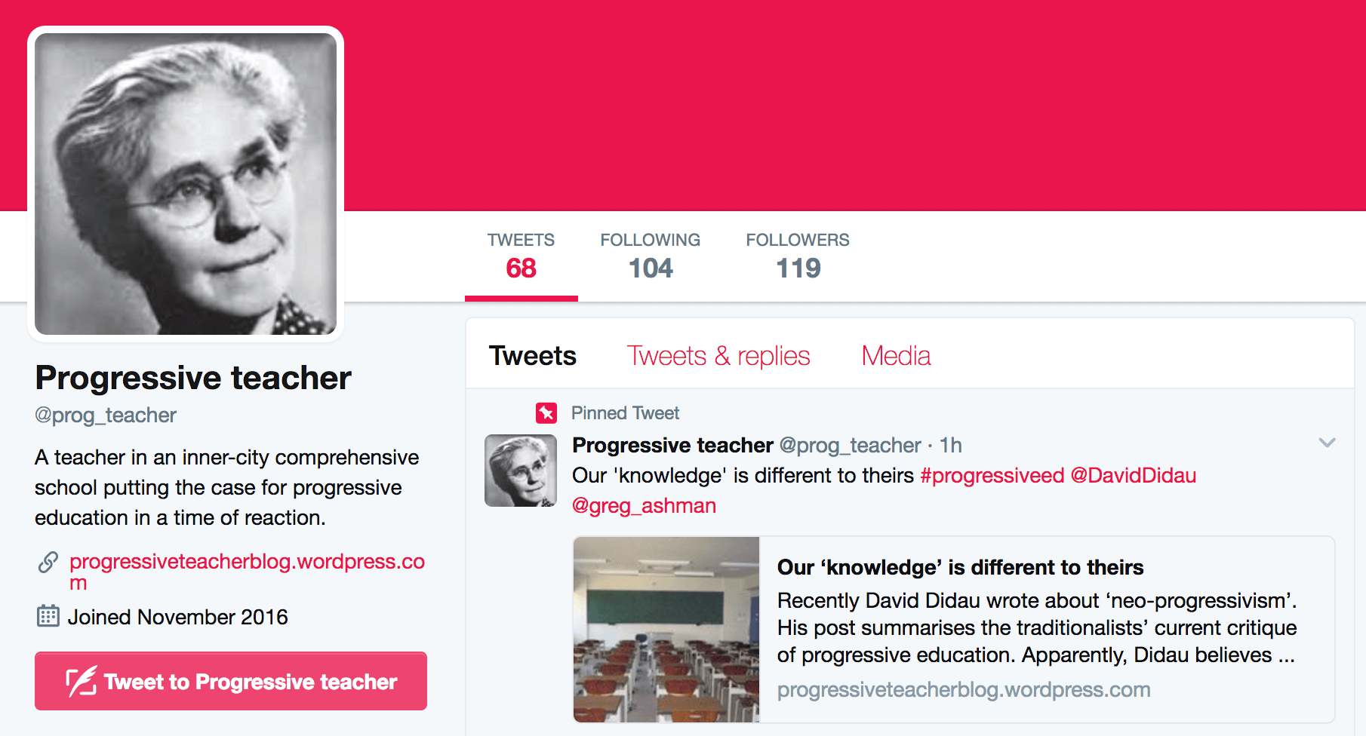
Task: Click Tweet to Progressive teacher button
Action: [x=231, y=681]
